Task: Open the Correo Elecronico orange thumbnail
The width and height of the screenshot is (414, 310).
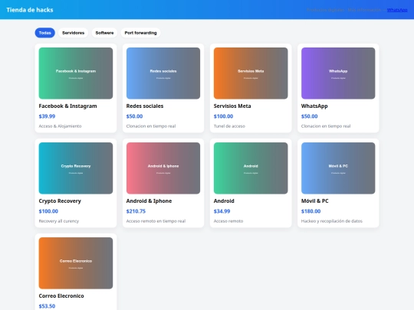Action: click(76, 263)
